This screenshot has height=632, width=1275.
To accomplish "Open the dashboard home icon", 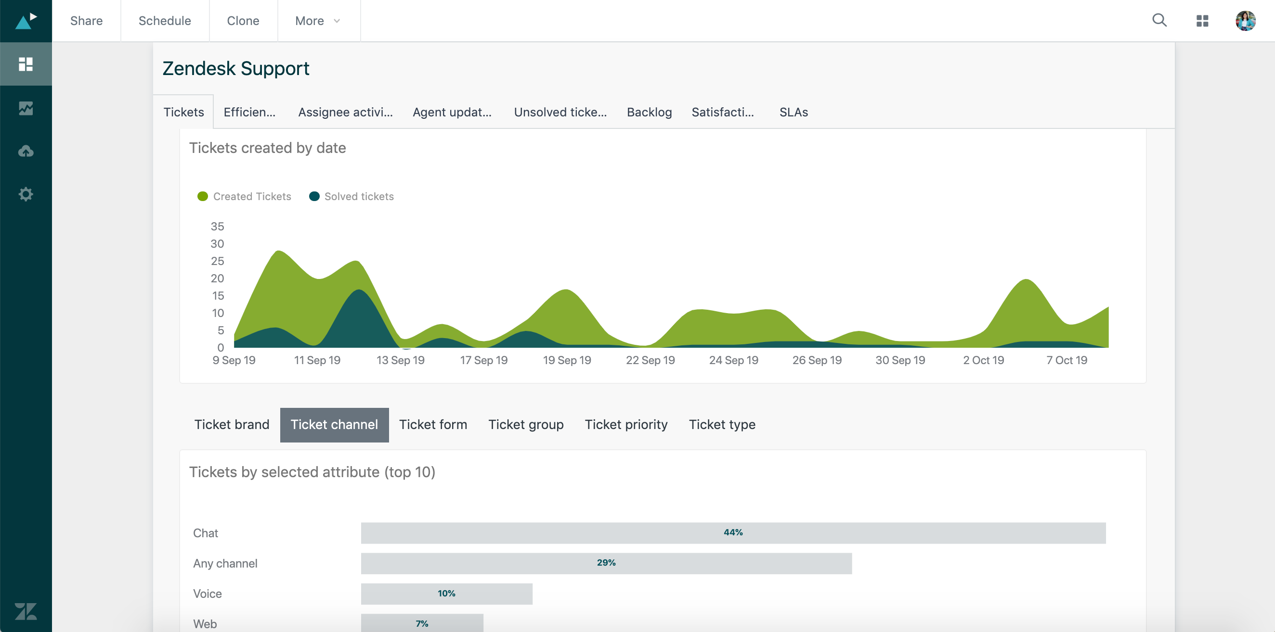I will coord(25,63).
